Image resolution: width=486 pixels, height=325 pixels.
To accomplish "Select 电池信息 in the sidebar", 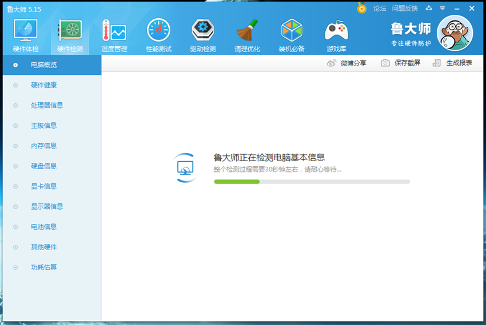I will click(x=52, y=227).
